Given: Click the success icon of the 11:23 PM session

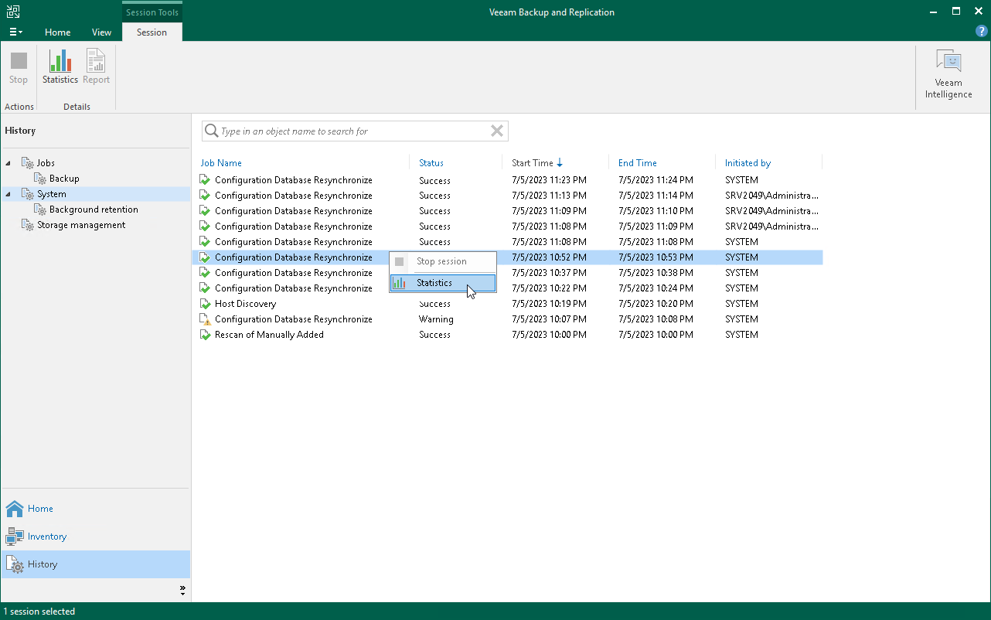Looking at the screenshot, I should click(205, 180).
